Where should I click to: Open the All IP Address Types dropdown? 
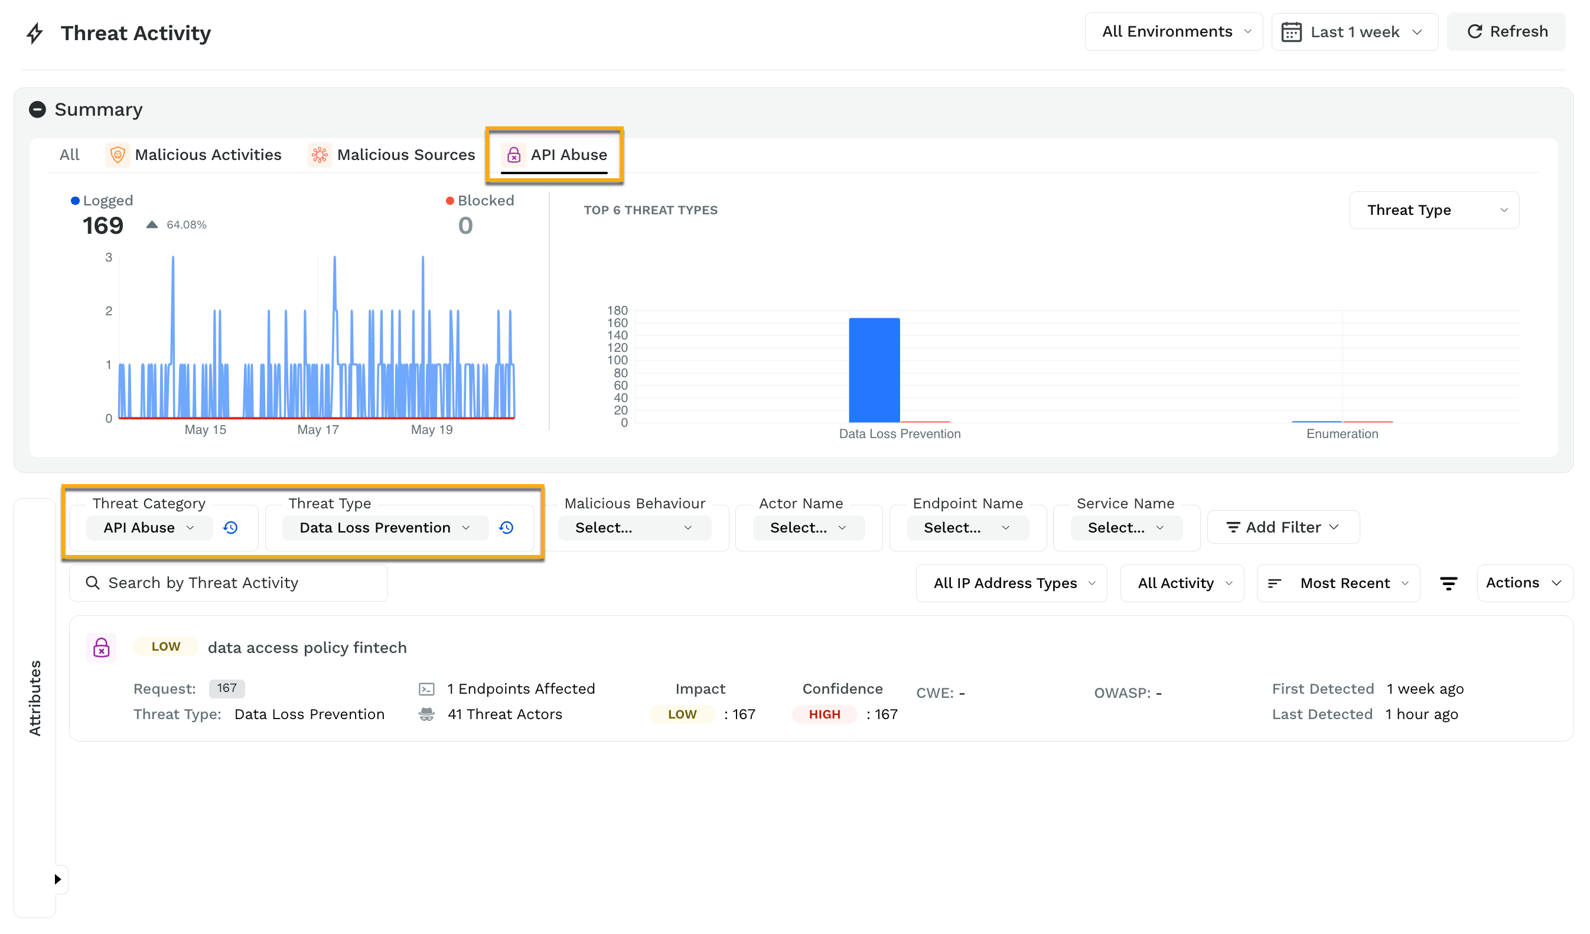pos(1011,583)
